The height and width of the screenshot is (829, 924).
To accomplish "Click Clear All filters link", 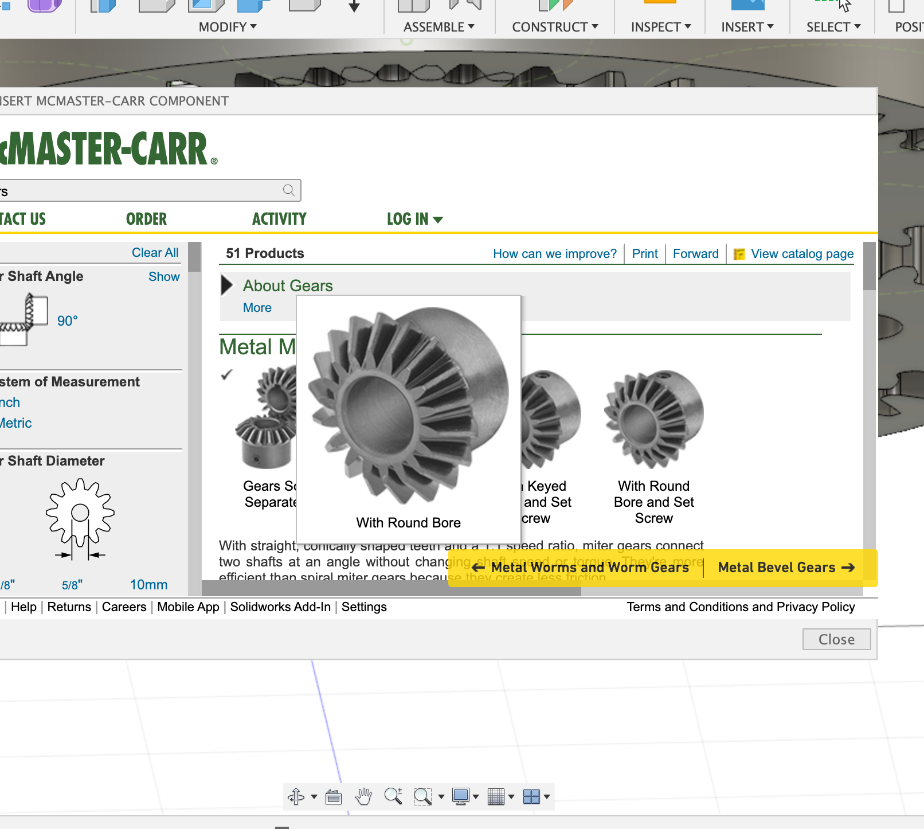I will 155,253.
